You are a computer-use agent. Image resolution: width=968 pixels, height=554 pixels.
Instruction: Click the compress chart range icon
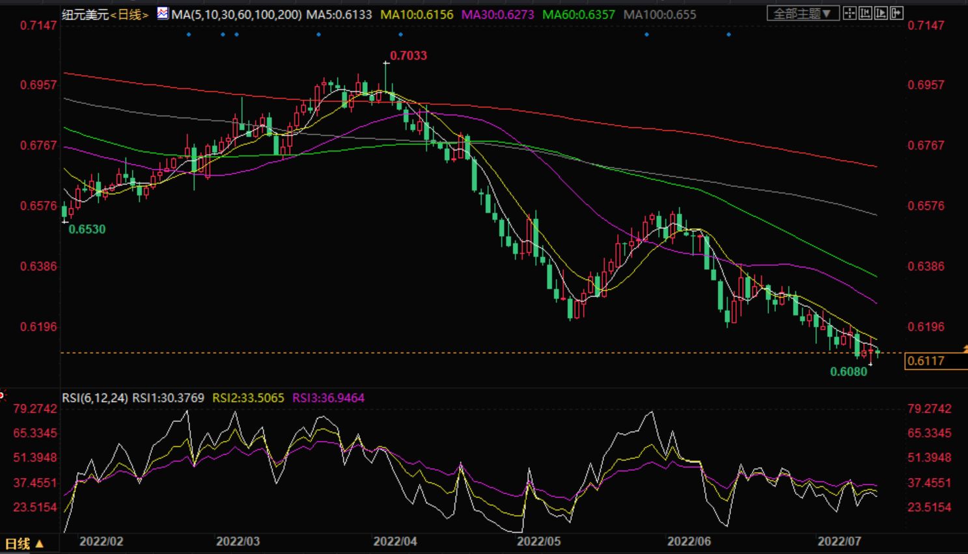865,13
